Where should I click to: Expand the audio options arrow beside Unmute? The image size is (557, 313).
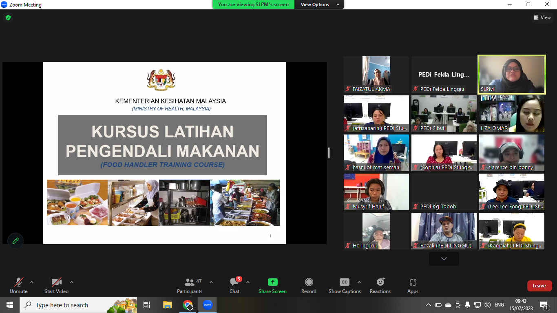point(32,282)
